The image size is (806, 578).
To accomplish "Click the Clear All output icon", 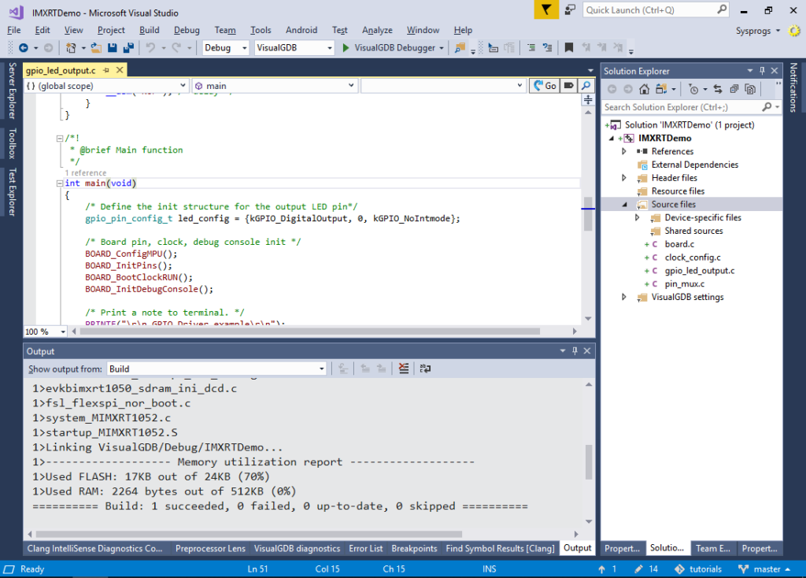I will point(404,369).
